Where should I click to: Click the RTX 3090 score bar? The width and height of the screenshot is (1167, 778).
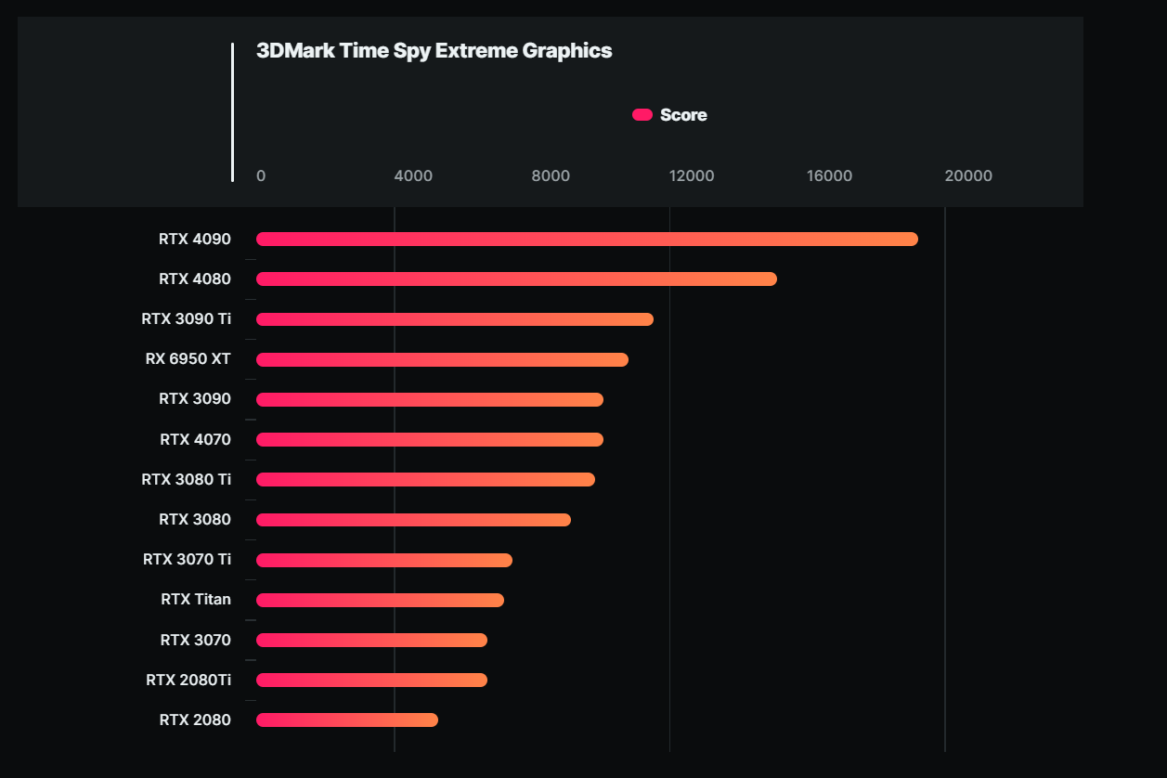[430, 399]
